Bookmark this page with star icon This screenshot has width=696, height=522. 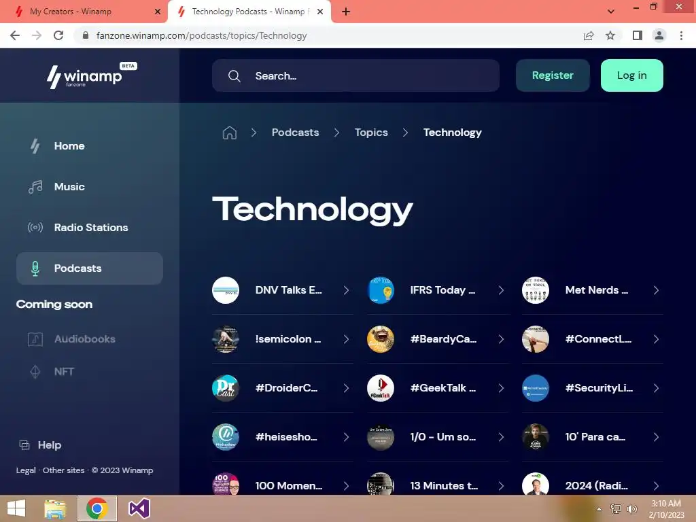(610, 35)
